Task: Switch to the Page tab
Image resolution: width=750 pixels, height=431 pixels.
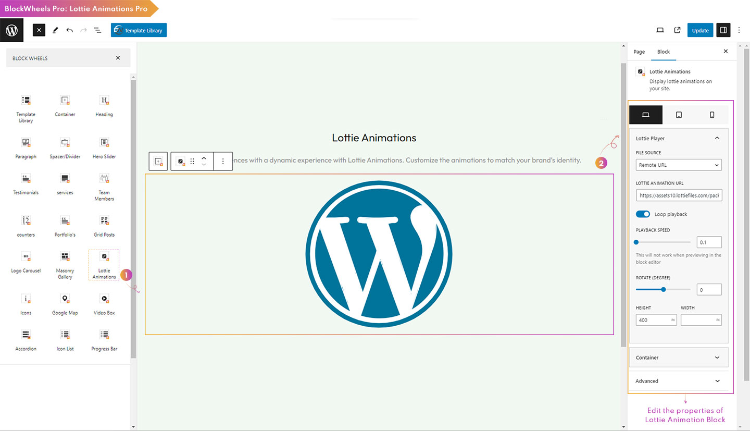Action: pyautogui.click(x=639, y=52)
